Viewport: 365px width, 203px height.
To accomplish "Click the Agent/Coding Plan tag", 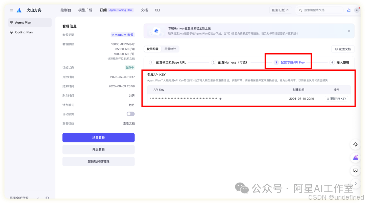I will coord(121,10).
